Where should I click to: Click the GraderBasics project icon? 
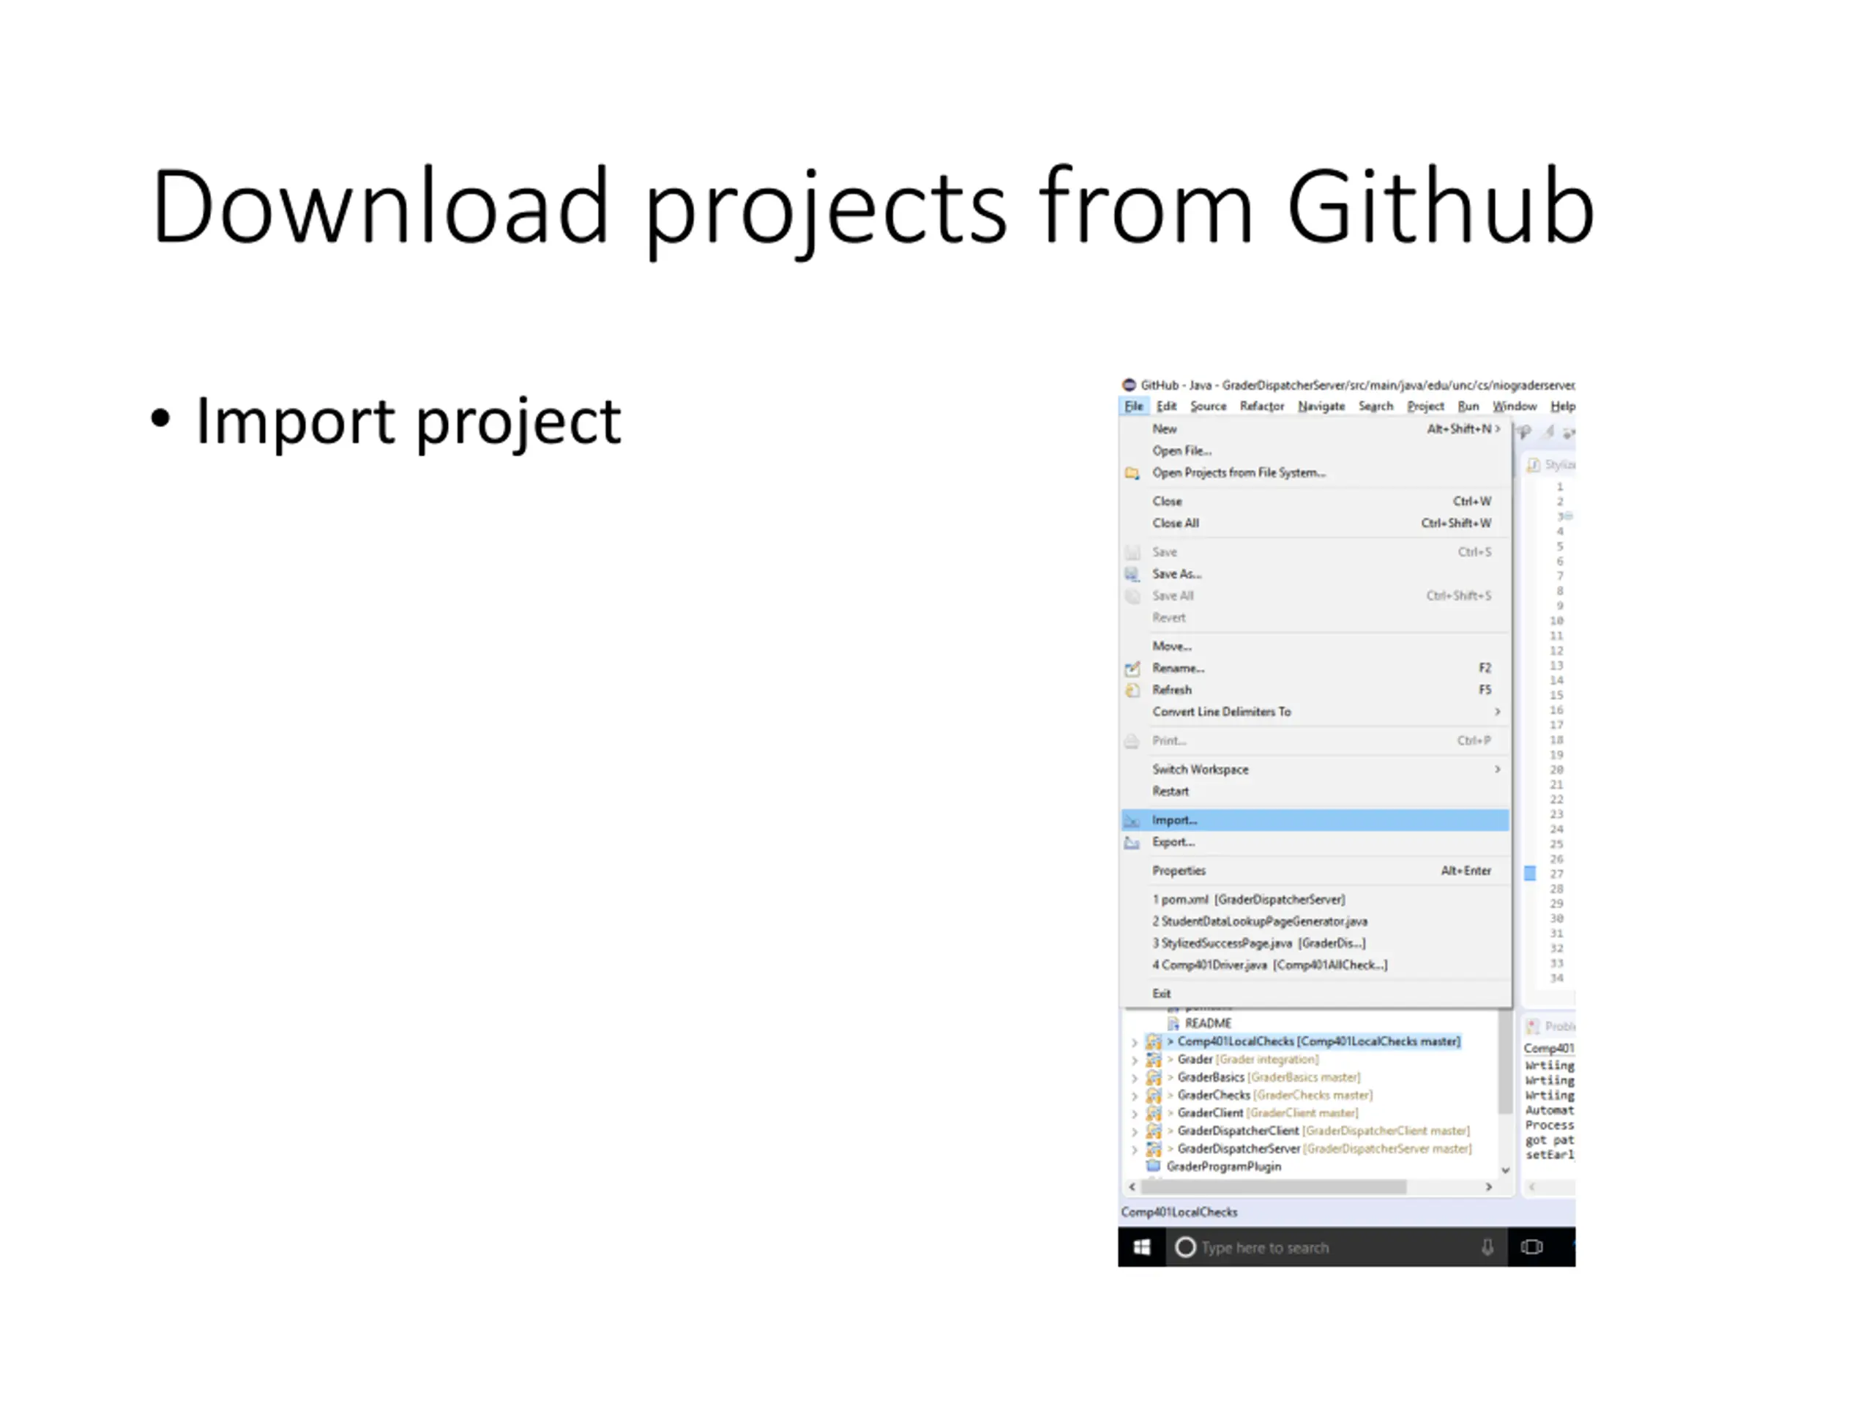(1153, 1077)
